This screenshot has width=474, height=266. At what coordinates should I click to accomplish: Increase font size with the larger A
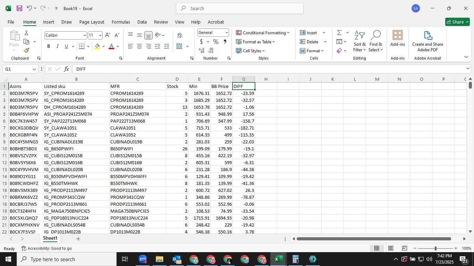(108, 35)
